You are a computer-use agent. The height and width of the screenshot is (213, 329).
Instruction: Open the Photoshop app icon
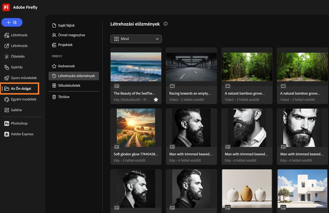pos(7,123)
